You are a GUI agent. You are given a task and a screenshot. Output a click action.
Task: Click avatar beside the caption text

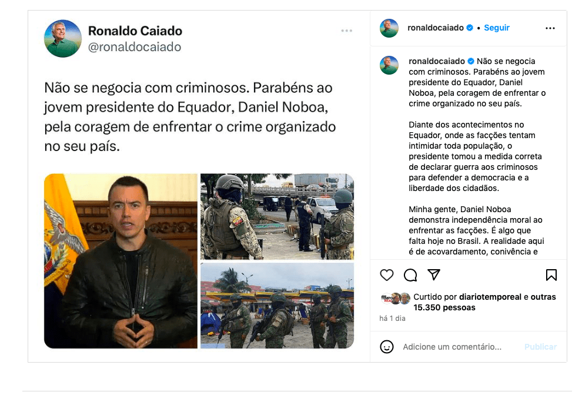coord(389,65)
